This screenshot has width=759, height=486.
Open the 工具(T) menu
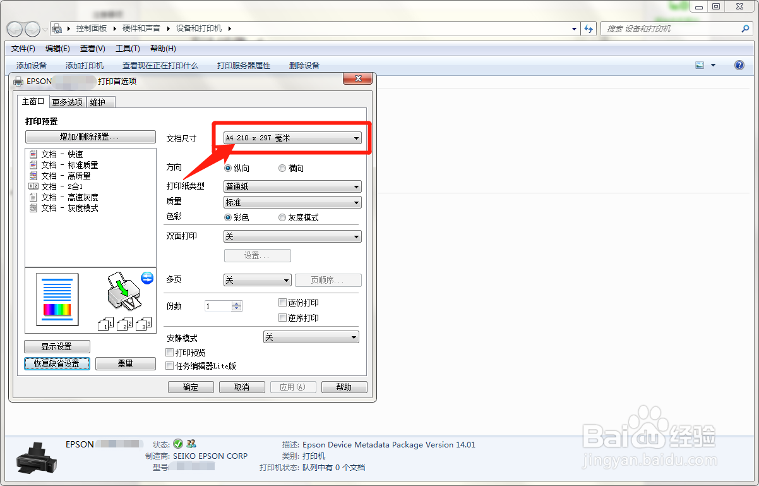pyautogui.click(x=128, y=49)
